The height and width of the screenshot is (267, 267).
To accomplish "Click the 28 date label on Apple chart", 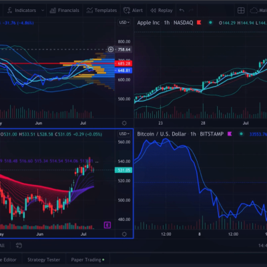I will point(203,123).
